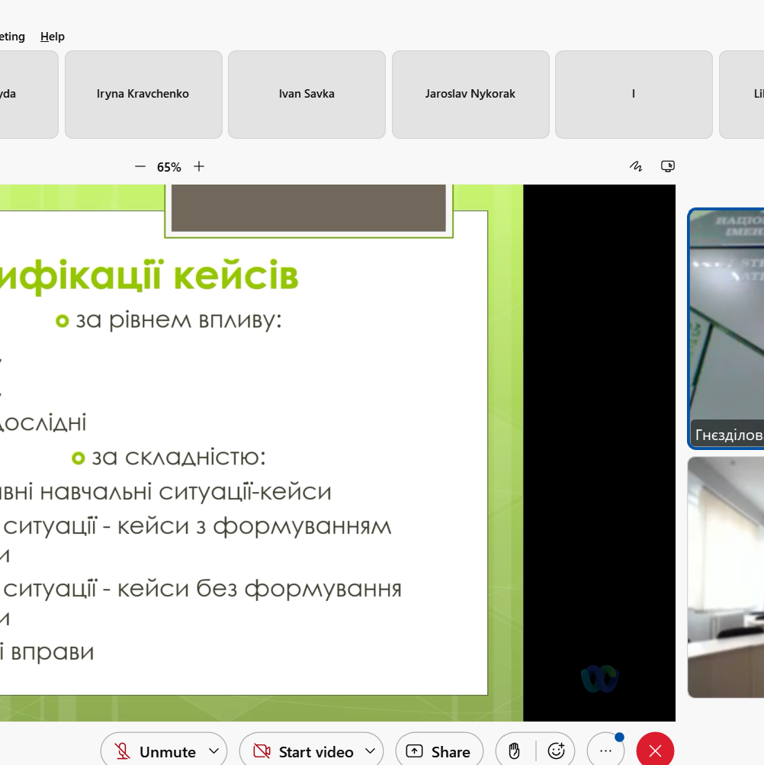Expand audio options arrow beside Unmute

[213, 751]
